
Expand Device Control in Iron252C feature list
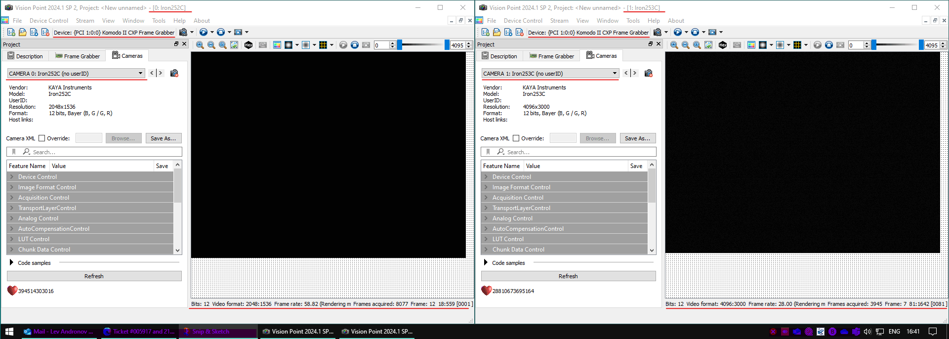(x=12, y=176)
